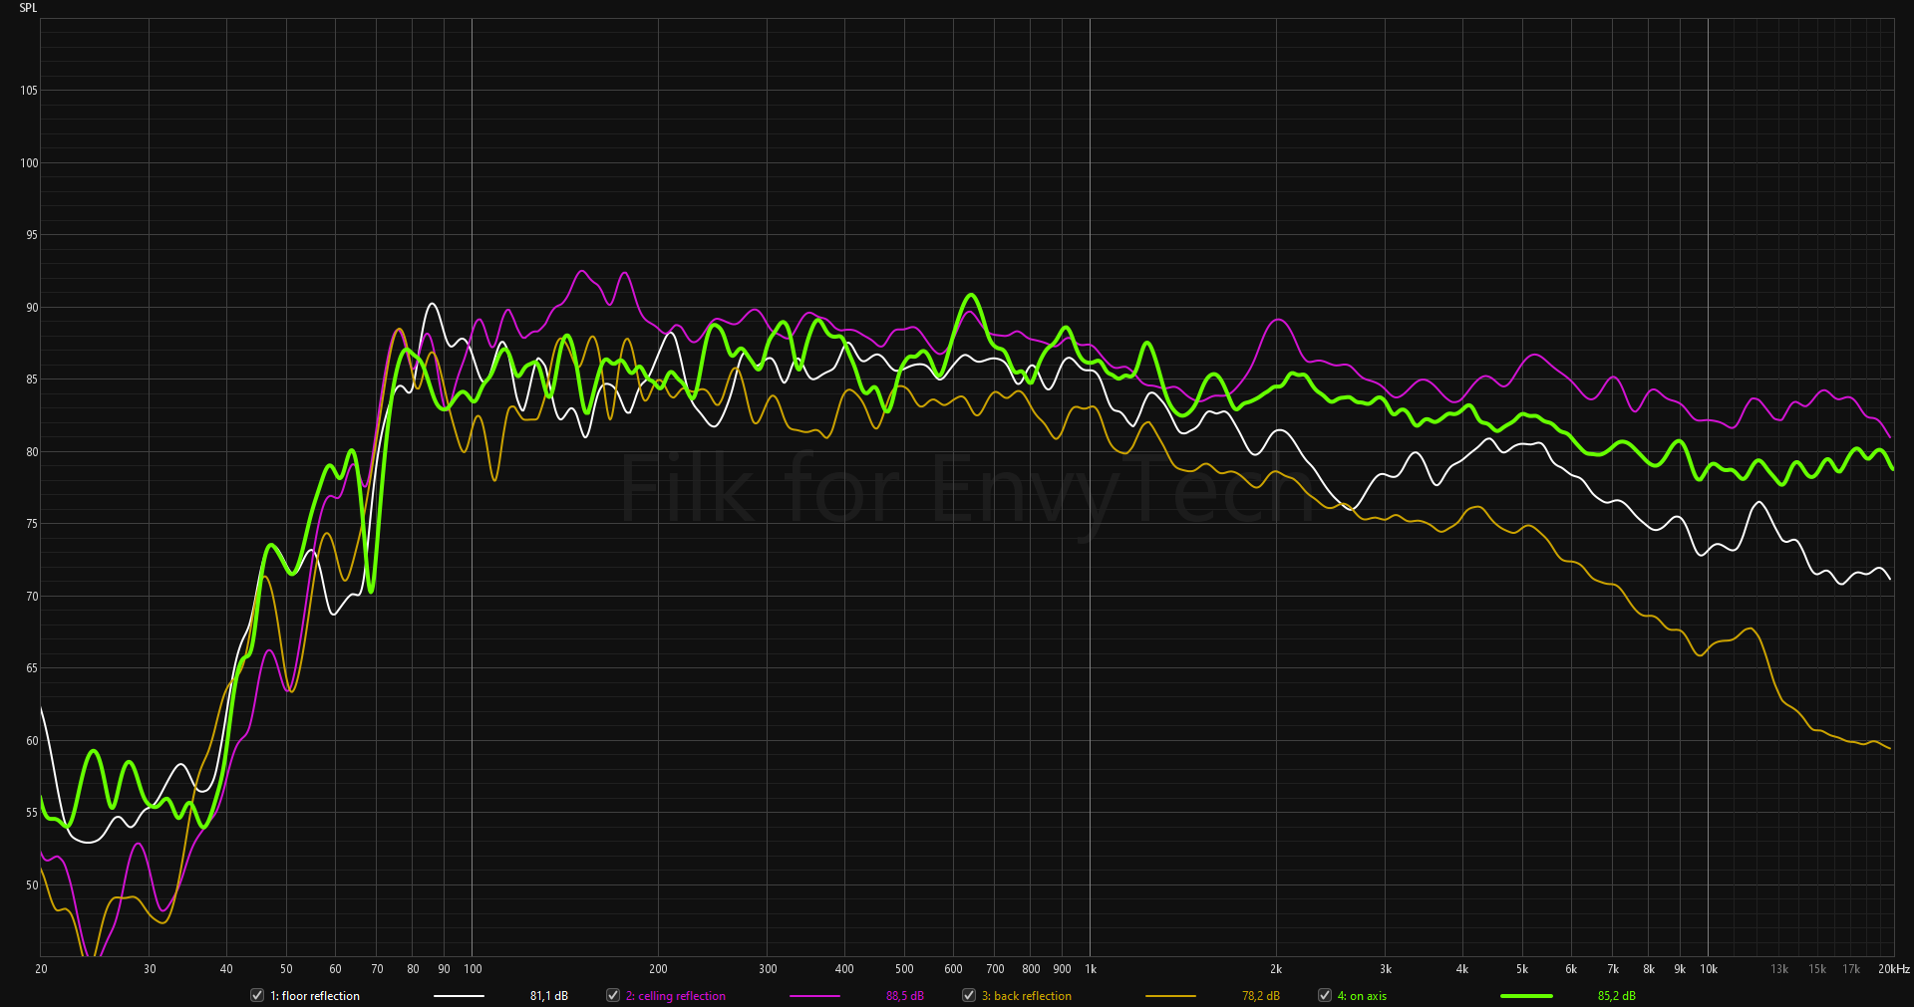Select the '4: on axis' legend label
The height and width of the screenshot is (1007, 1914).
pyautogui.click(x=1362, y=996)
